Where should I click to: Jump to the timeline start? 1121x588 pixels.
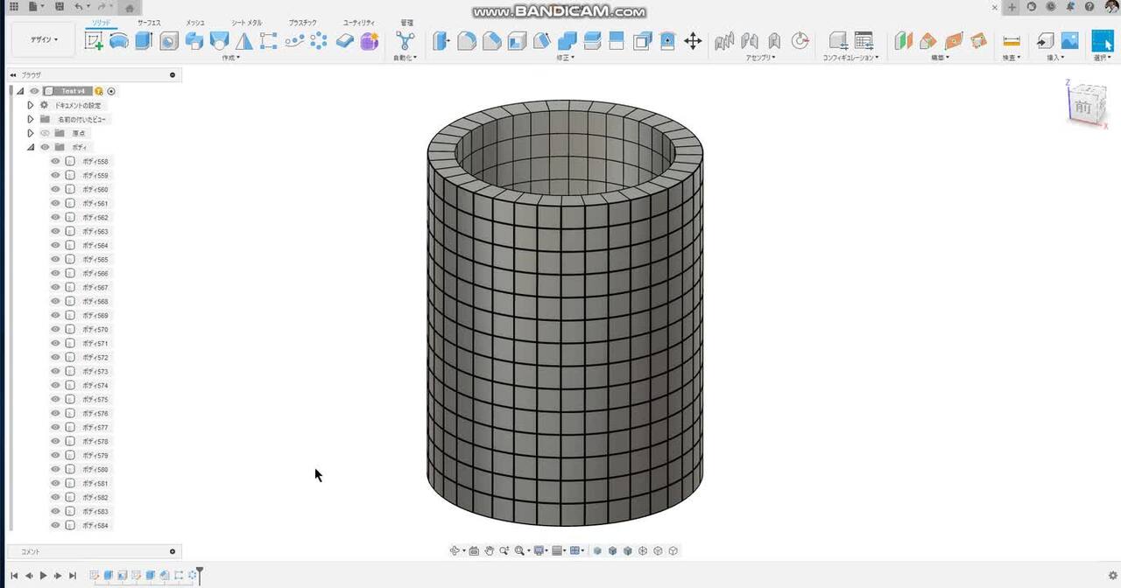point(14,575)
